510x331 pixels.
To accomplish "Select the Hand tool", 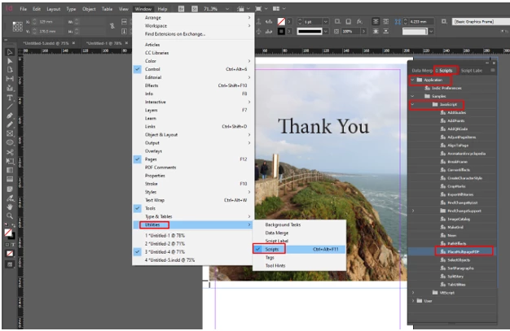I will click(x=10, y=207).
